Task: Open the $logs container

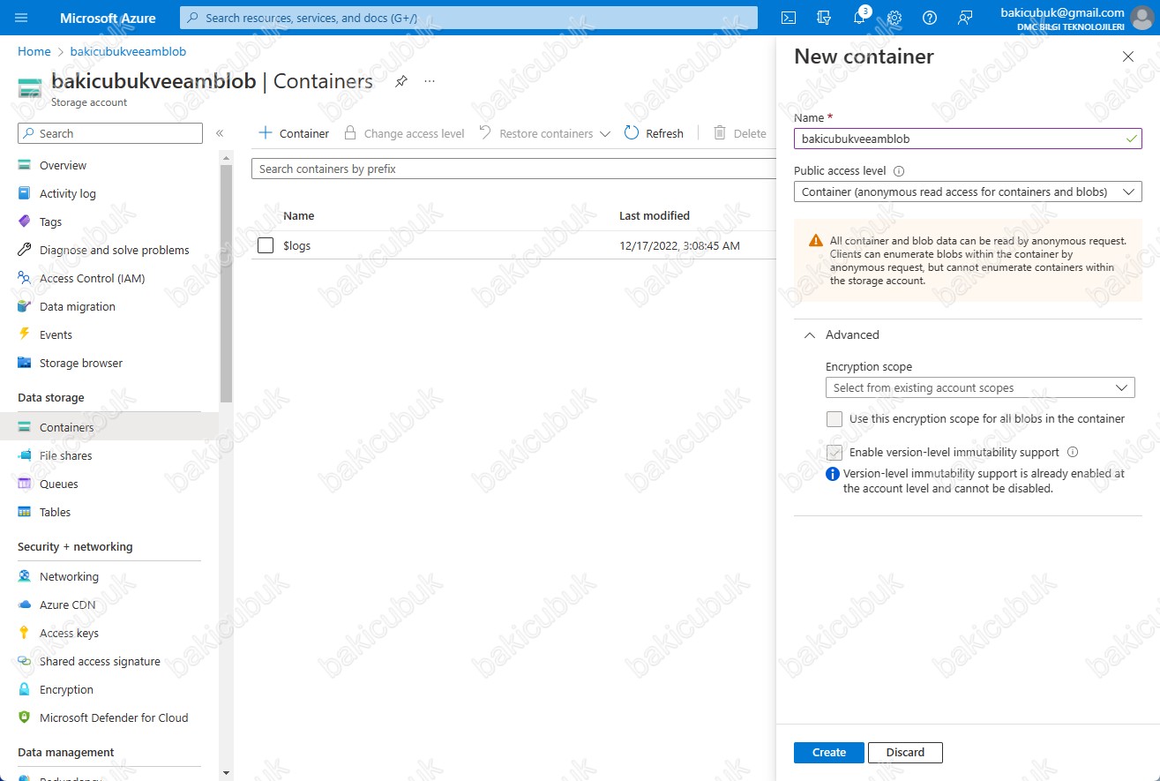Action: click(x=296, y=245)
